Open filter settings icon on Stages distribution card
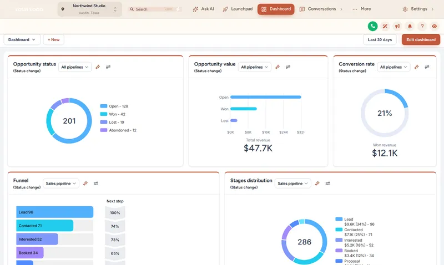The image size is (444, 265). pos(327,184)
